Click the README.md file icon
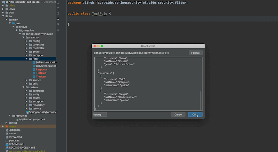 [7, 144]
